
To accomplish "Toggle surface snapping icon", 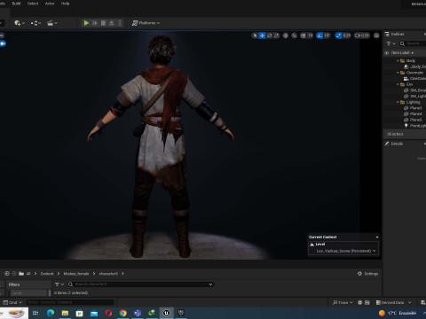I will click(295, 35).
